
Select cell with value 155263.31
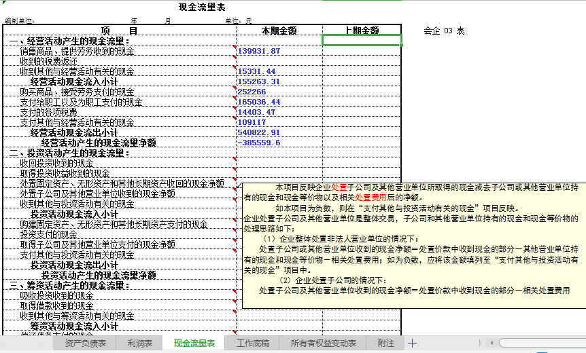click(x=279, y=81)
